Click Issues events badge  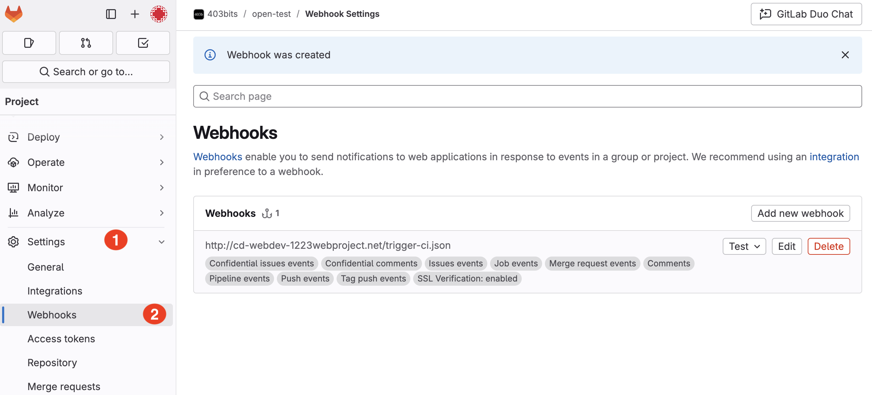(456, 264)
